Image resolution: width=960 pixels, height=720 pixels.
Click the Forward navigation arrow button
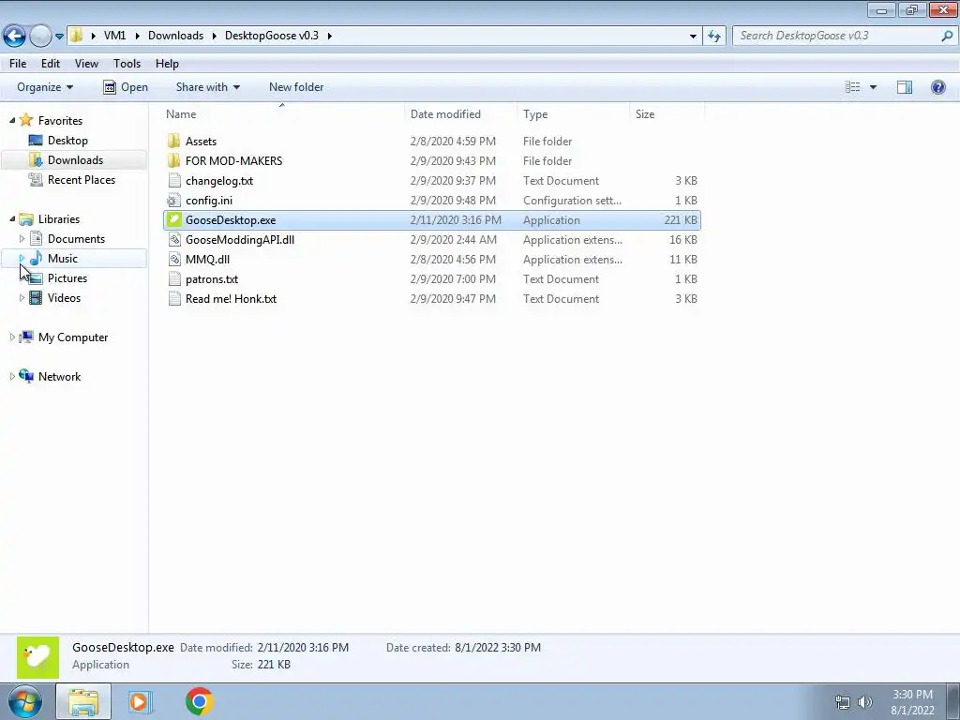(40, 36)
